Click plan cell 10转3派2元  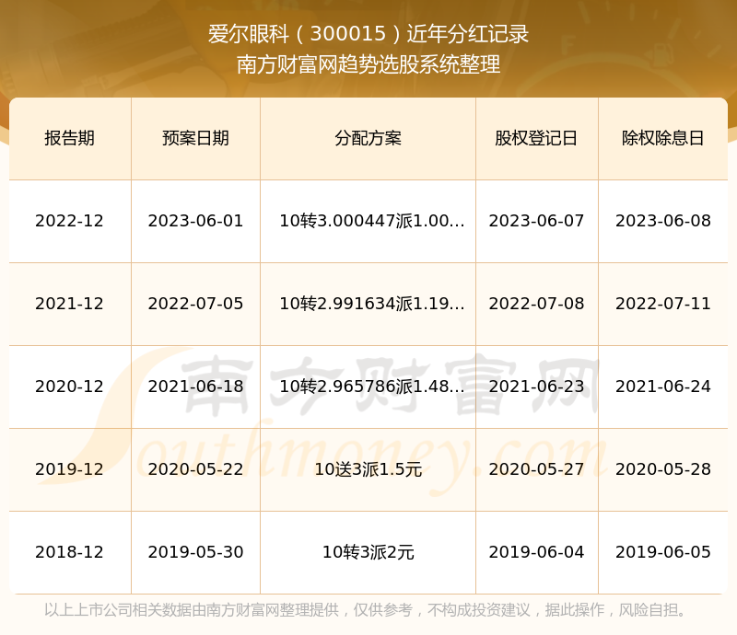[x=368, y=552]
